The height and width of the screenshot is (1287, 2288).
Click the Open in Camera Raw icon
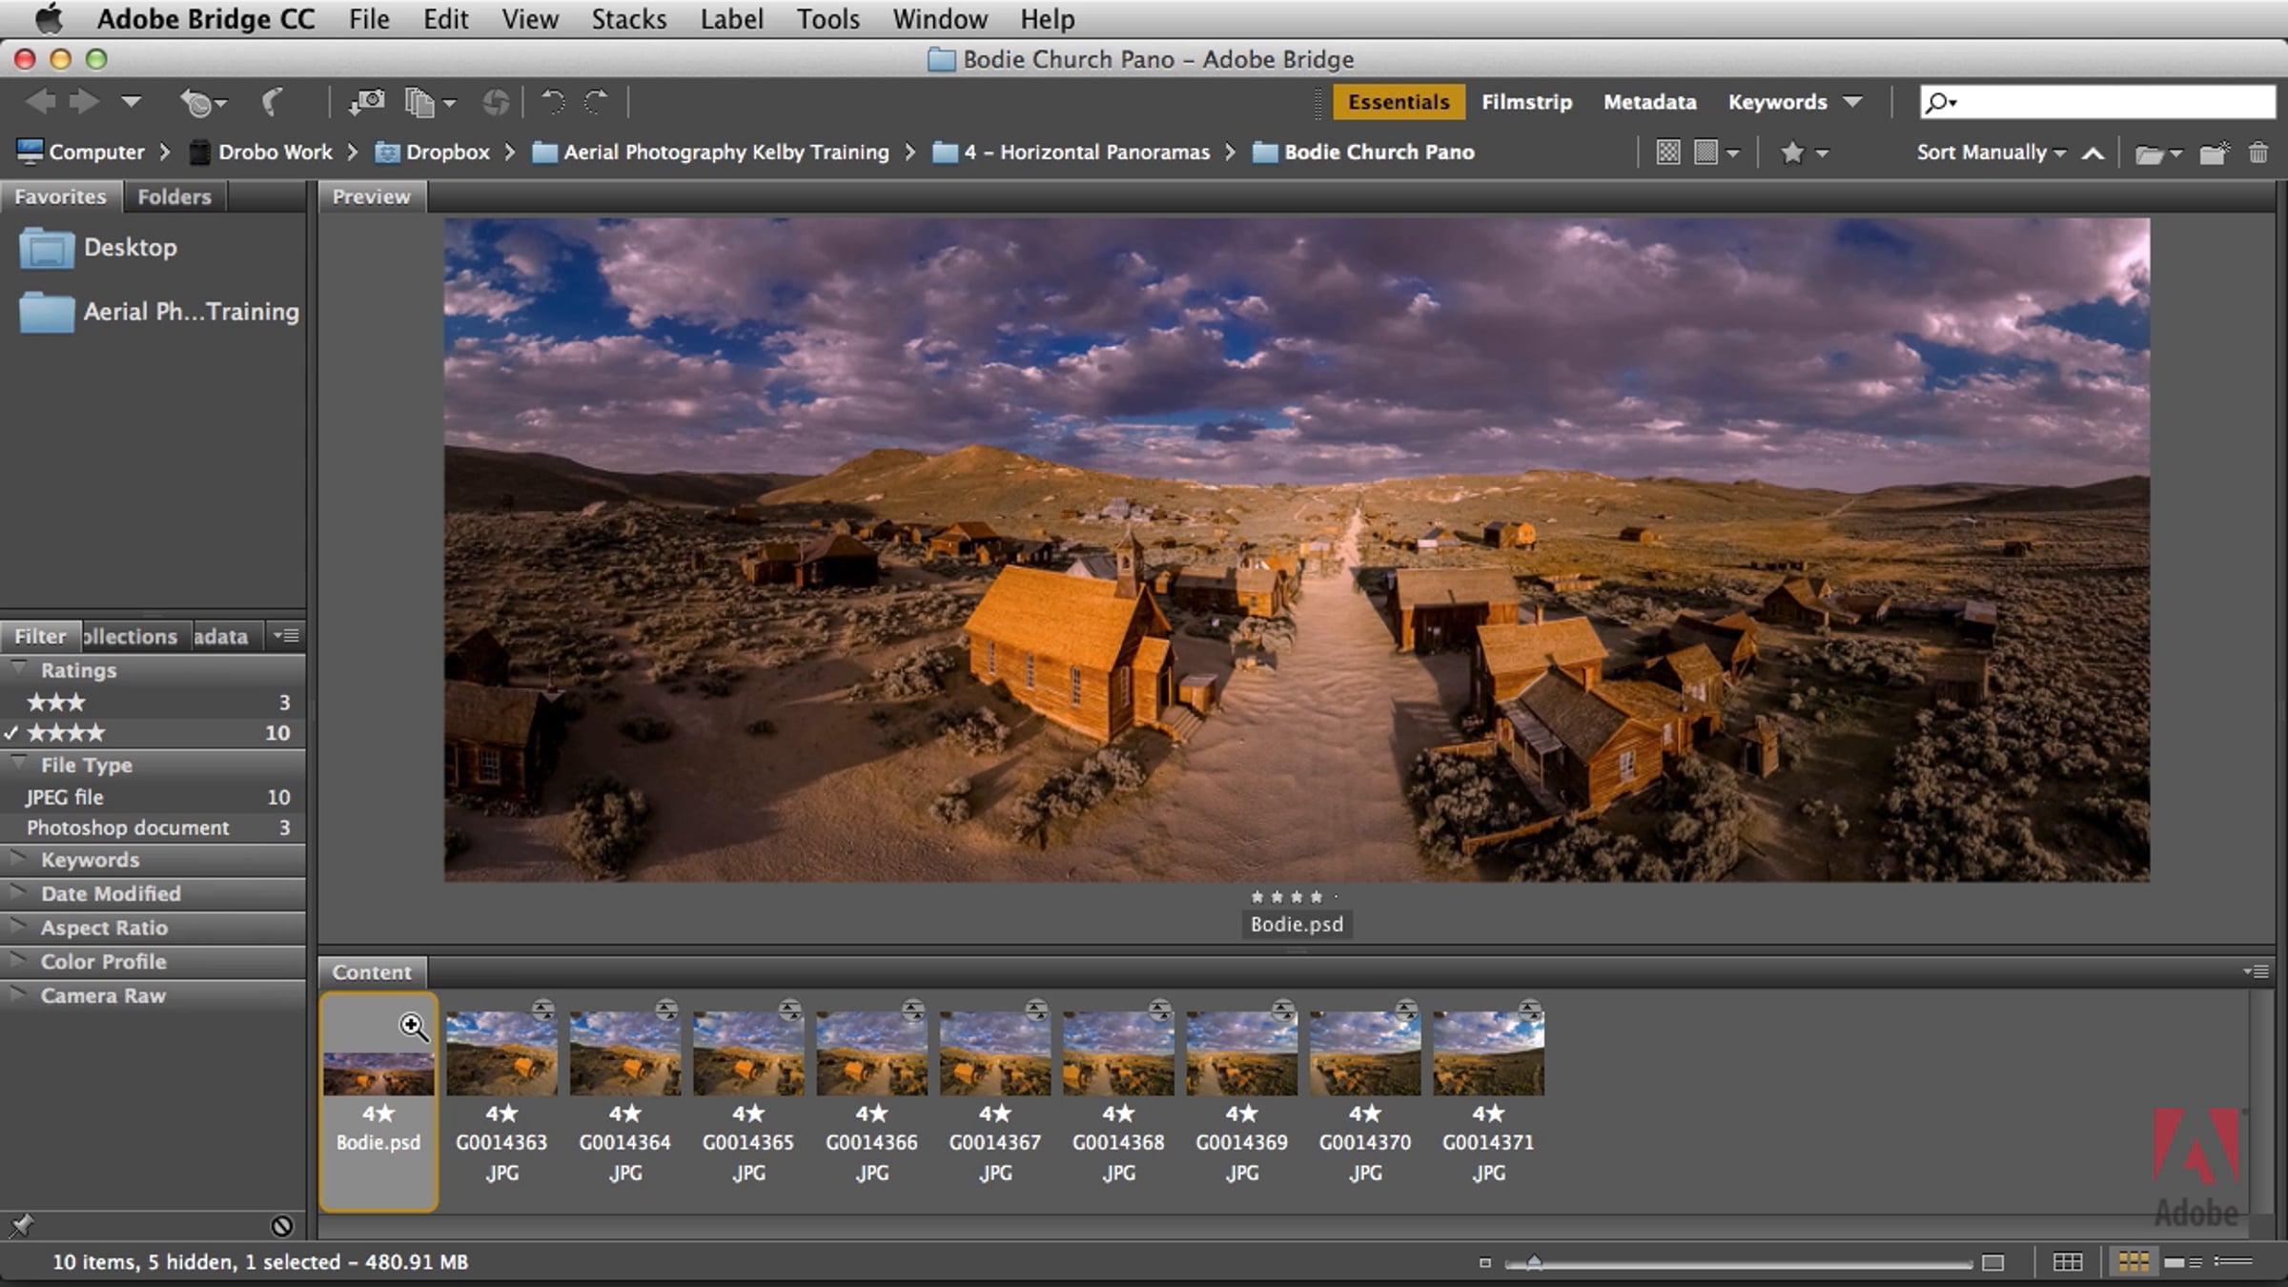pyautogui.click(x=495, y=102)
